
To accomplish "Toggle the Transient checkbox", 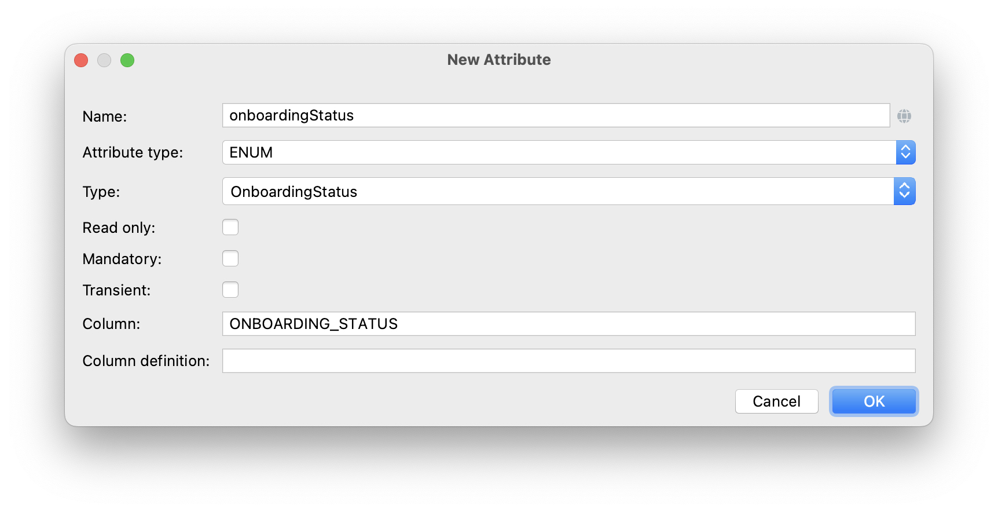I will coord(230,290).
